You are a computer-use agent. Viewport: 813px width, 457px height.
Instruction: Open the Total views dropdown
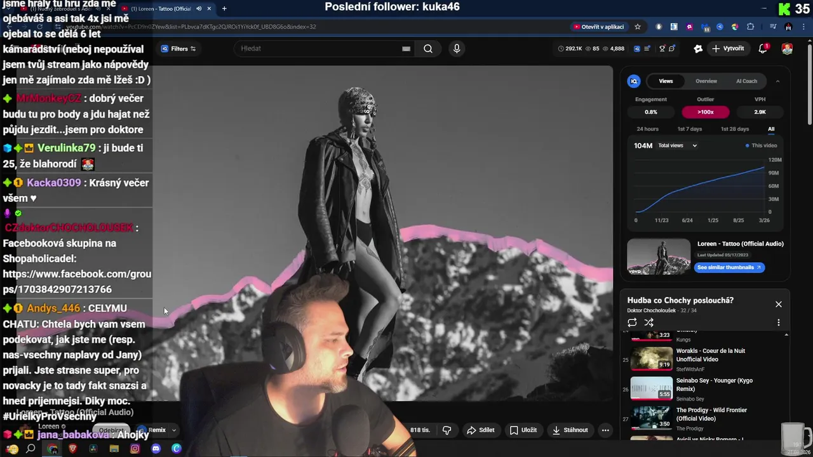click(678, 145)
